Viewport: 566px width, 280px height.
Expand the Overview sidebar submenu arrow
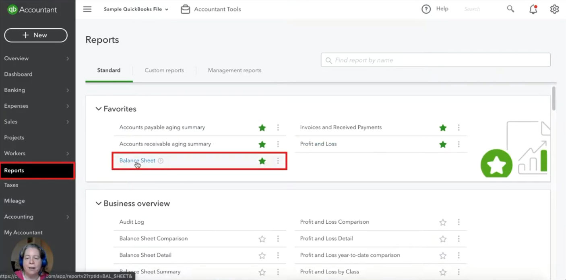[x=68, y=58]
